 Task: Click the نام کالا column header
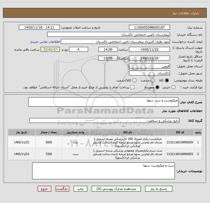pos(128,132)
